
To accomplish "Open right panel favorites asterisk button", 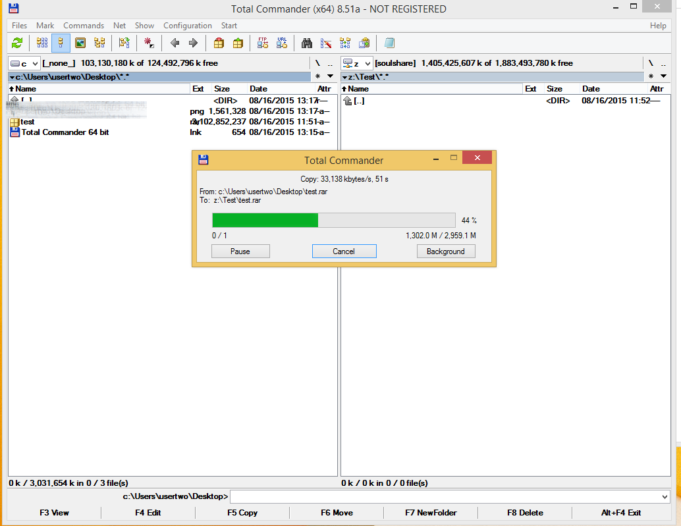I will tap(651, 76).
